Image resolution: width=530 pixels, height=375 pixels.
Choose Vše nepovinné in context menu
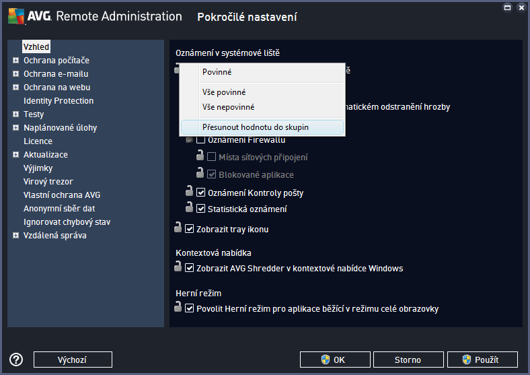click(x=262, y=107)
